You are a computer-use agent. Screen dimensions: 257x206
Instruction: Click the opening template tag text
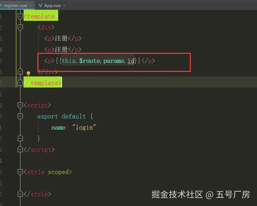click(41, 16)
